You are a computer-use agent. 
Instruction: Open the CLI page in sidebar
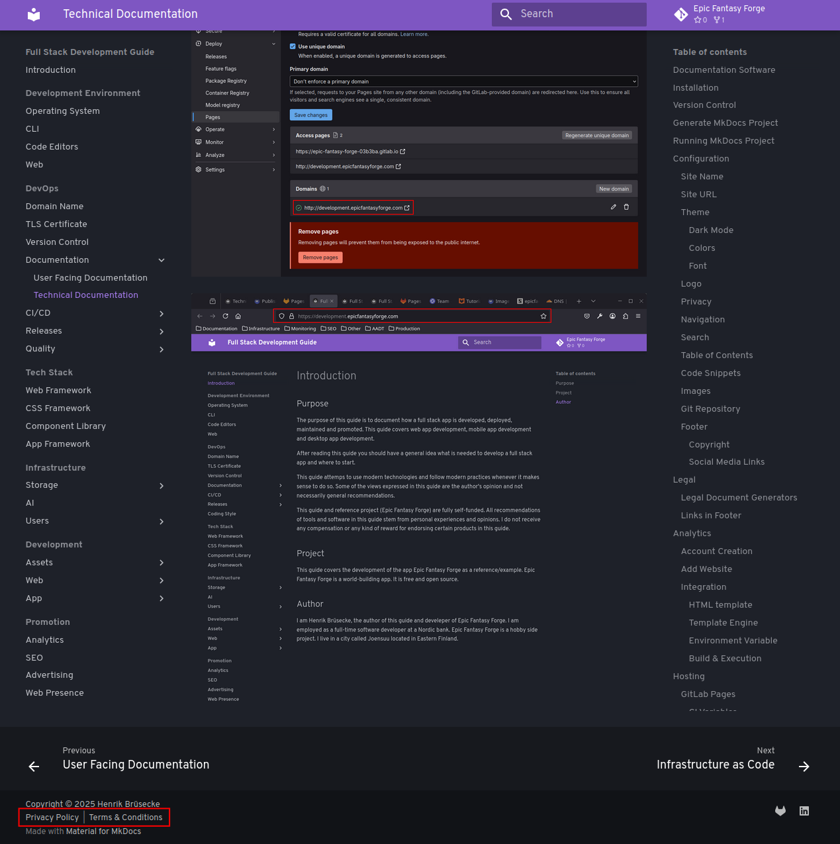click(32, 129)
